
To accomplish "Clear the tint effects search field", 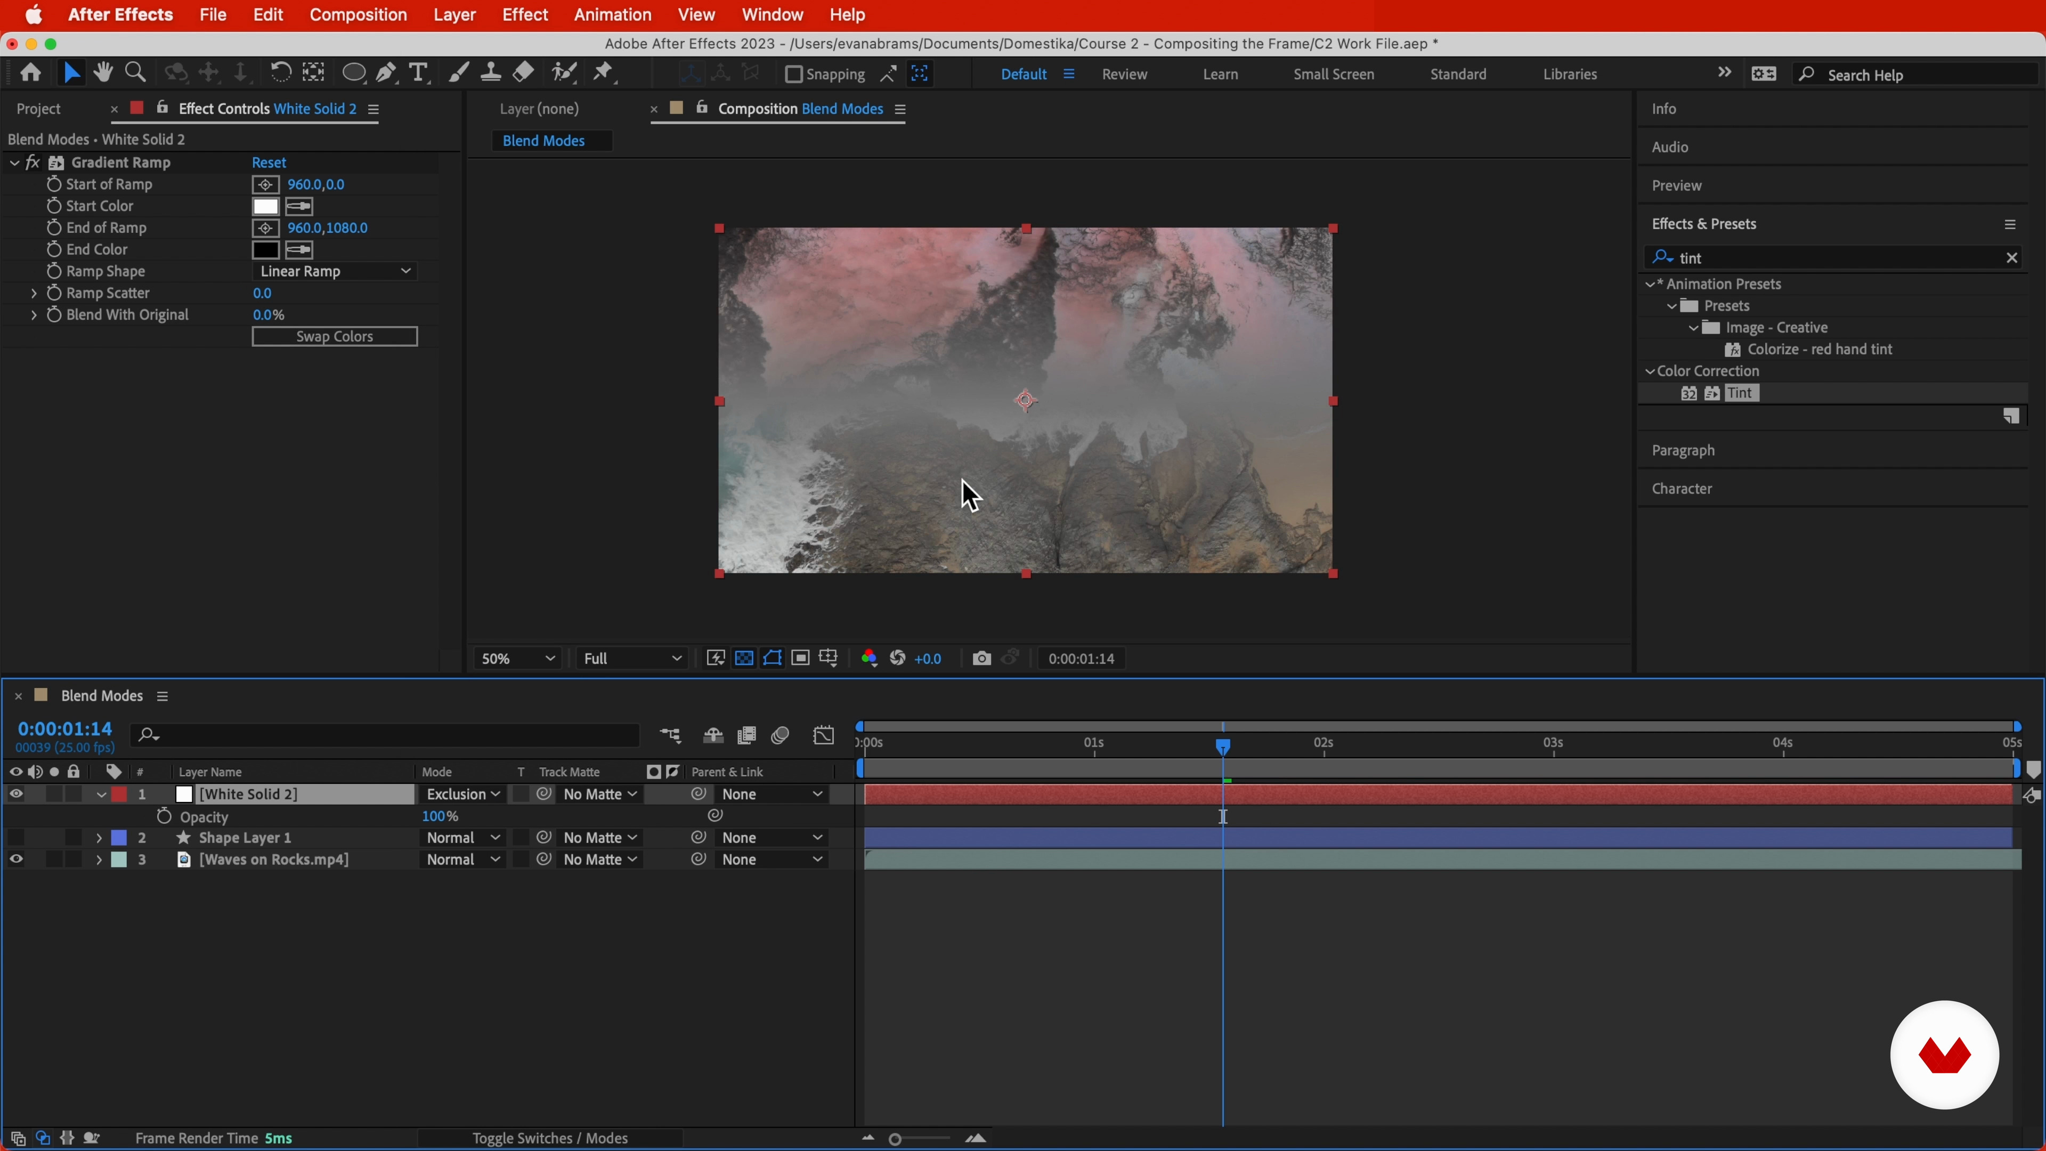I will [x=2011, y=258].
